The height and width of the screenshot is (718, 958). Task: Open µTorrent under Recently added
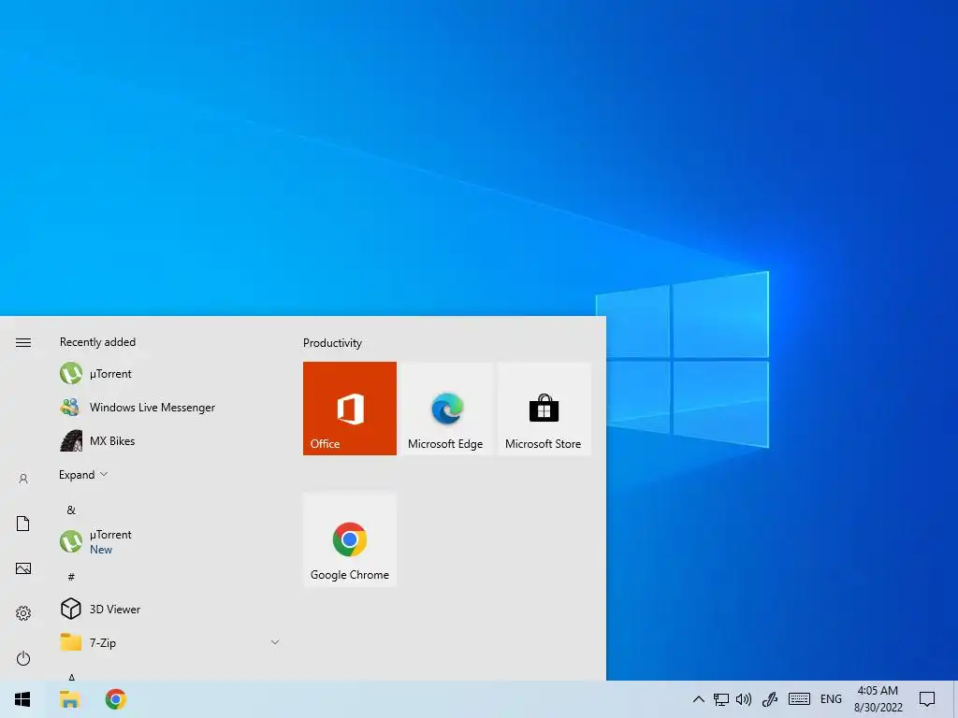(171, 373)
